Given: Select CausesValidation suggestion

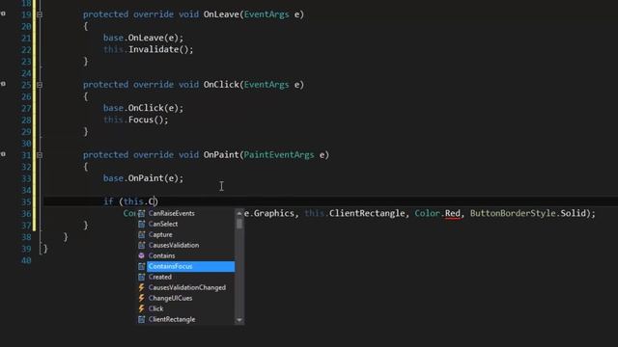Looking at the screenshot, I should point(174,245).
